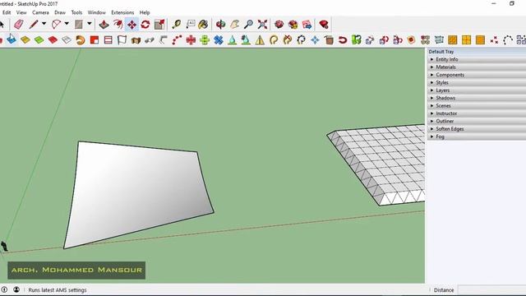The height and width of the screenshot is (296, 526).
Task: Activate the Zoom magnifier tool
Action: pos(248,24)
